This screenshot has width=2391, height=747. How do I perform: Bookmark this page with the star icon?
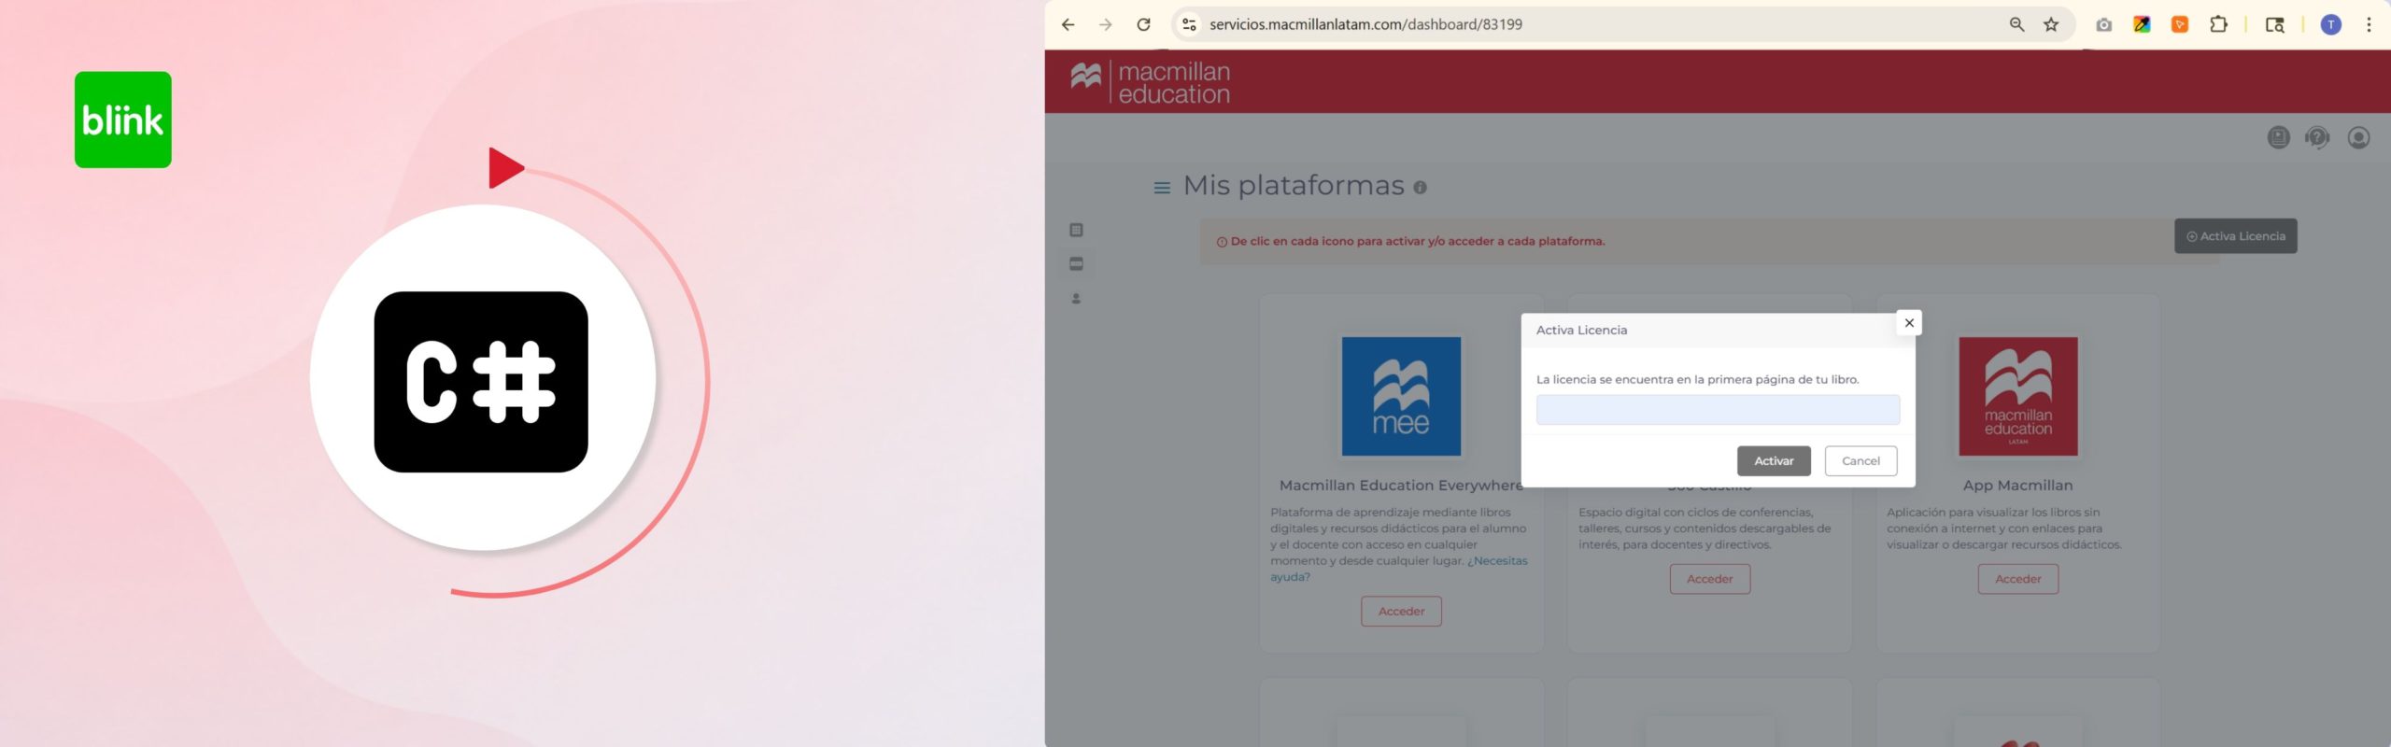[x=2051, y=25]
